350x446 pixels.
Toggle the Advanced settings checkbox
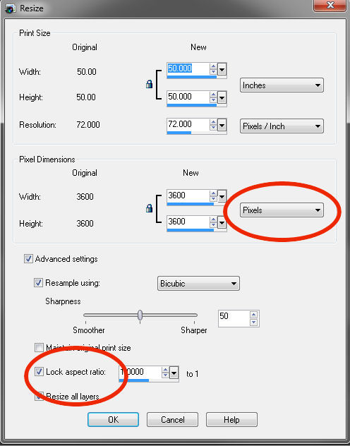28,259
